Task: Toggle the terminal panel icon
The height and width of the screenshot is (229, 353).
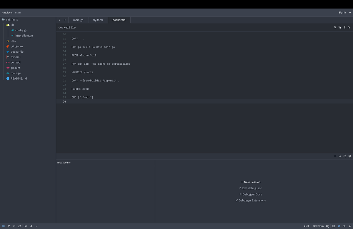Action: click(x=333, y=226)
